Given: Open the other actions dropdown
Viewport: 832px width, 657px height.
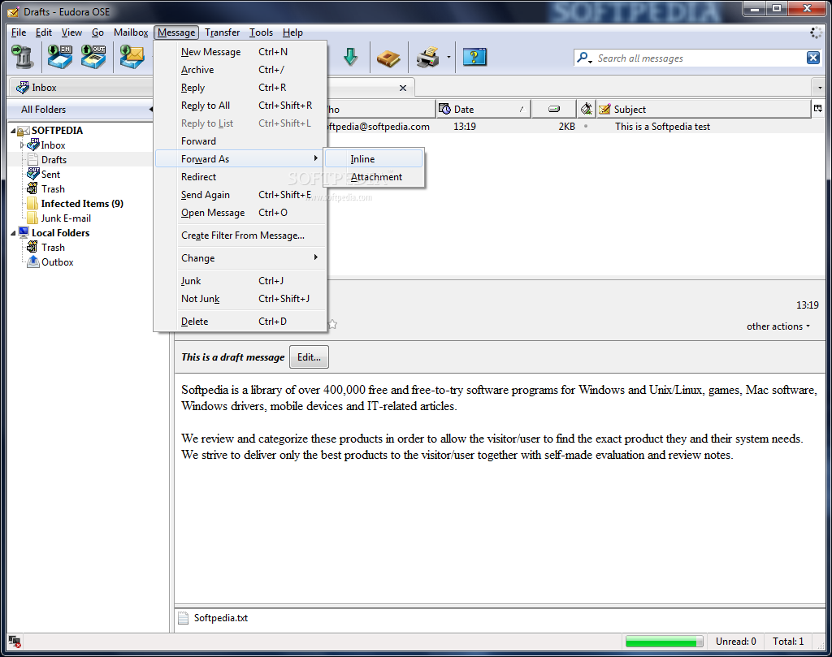Looking at the screenshot, I should (778, 326).
